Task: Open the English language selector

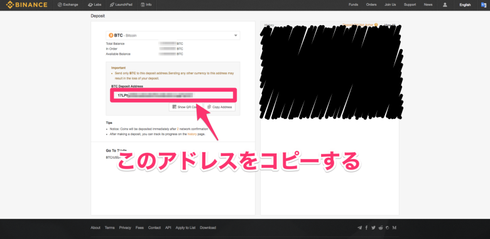Action: (465, 4)
